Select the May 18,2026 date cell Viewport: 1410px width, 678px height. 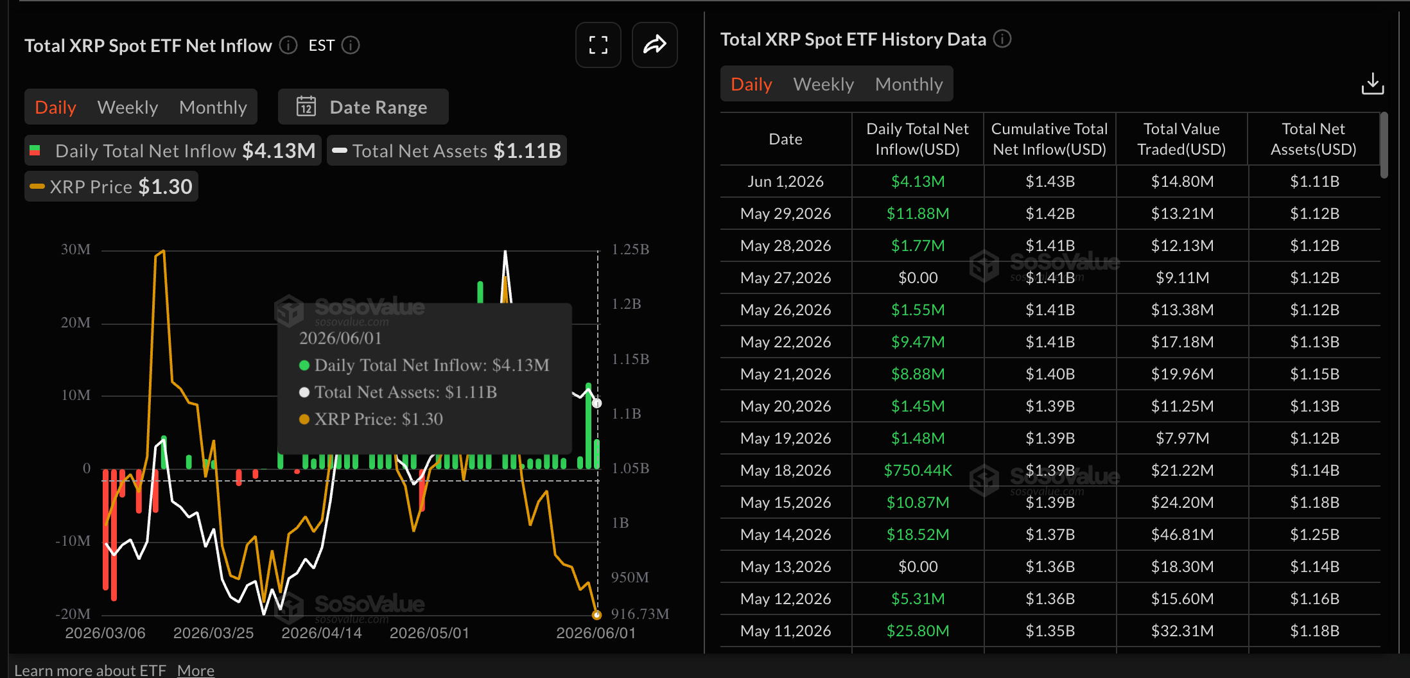(786, 471)
